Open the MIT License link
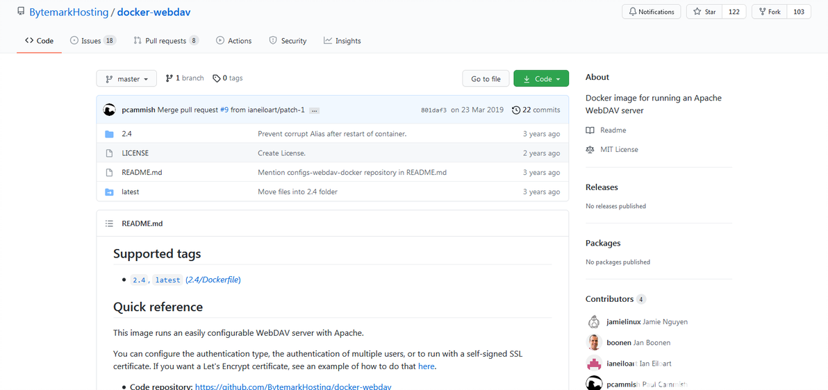 pos(619,149)
